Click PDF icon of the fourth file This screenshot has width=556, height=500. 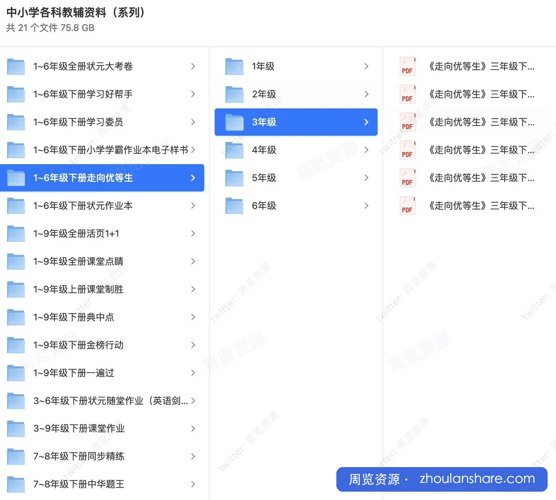(x=407, y=150)
